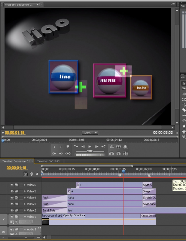The width and height of the screenshot is (186, 241).
Task: Toggle the eye icon on Video 3
Action: (x=12, y=204)
